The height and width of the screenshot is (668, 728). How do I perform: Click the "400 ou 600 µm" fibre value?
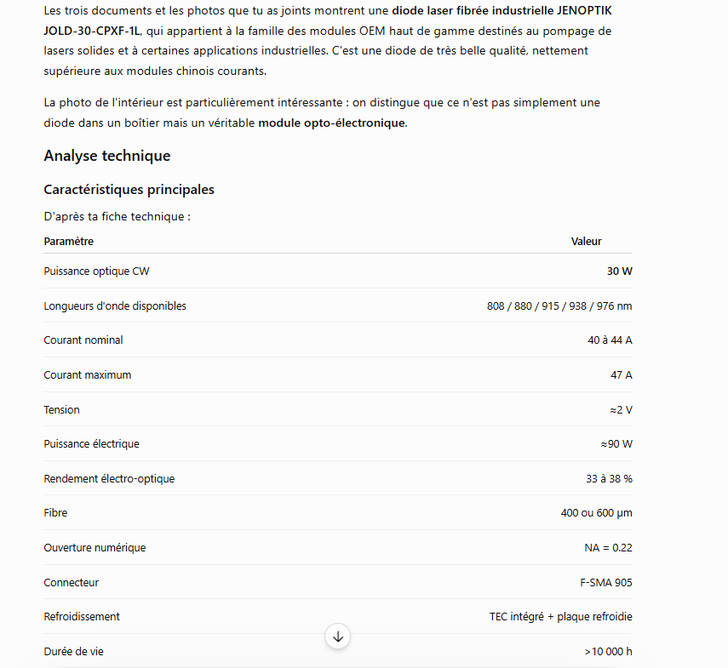click(596, 513)
